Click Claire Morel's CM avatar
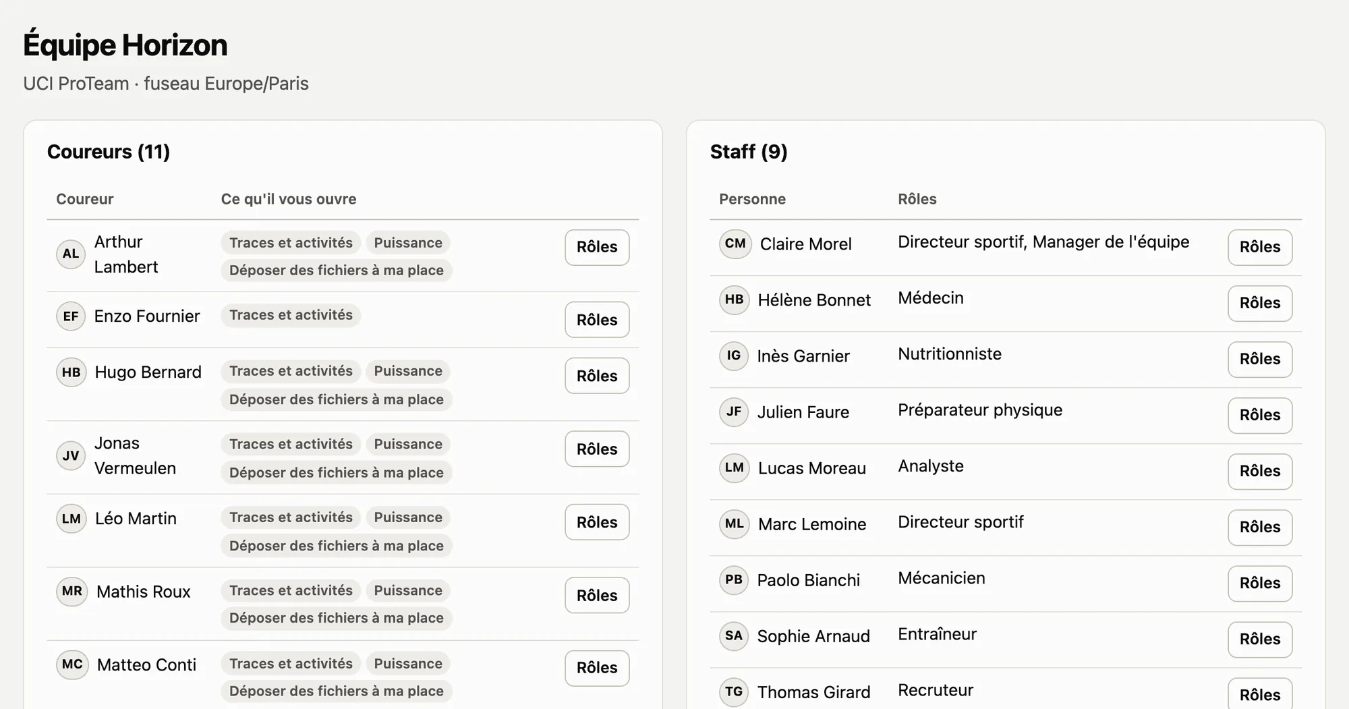1349x709 pixels. [735, 244]
